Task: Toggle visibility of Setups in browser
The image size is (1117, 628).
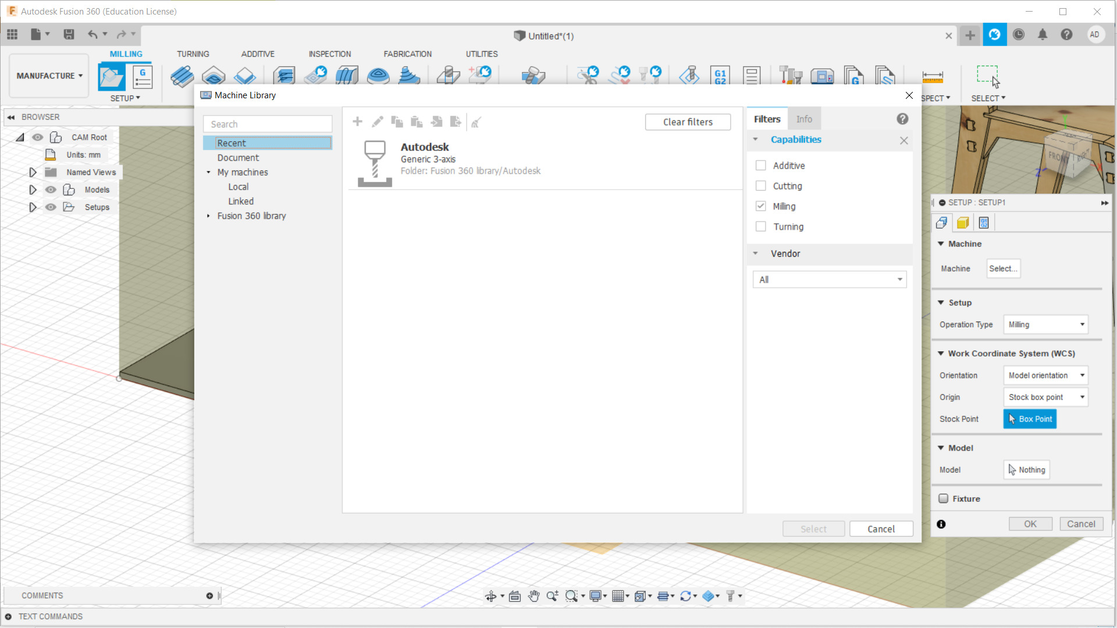Action: (51, 208)
